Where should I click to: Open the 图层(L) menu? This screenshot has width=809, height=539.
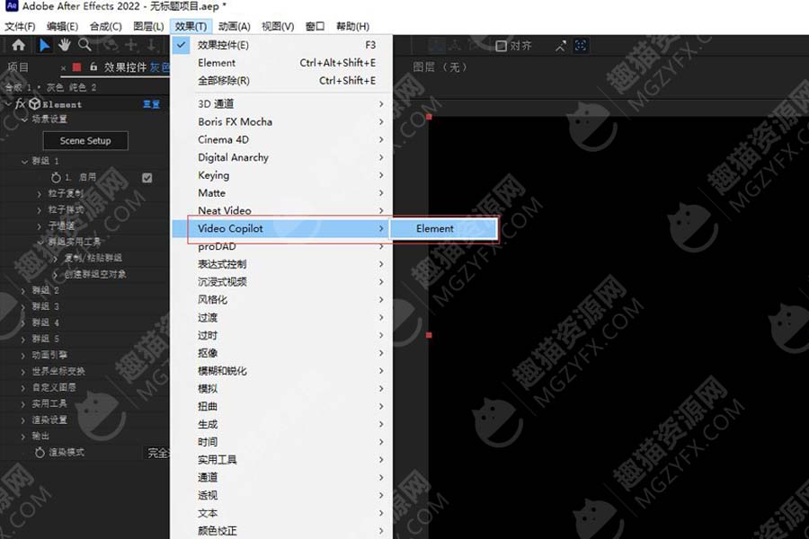(x=148, y=26)
